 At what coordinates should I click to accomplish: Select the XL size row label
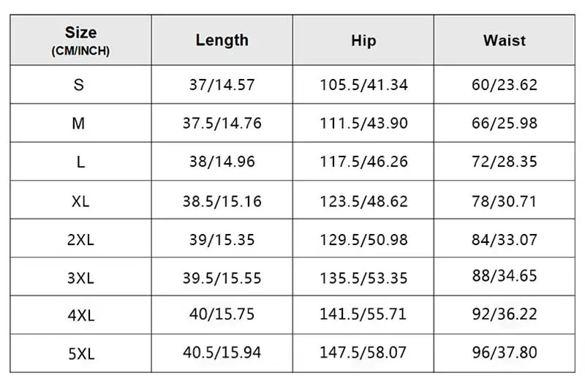point(80,201)
